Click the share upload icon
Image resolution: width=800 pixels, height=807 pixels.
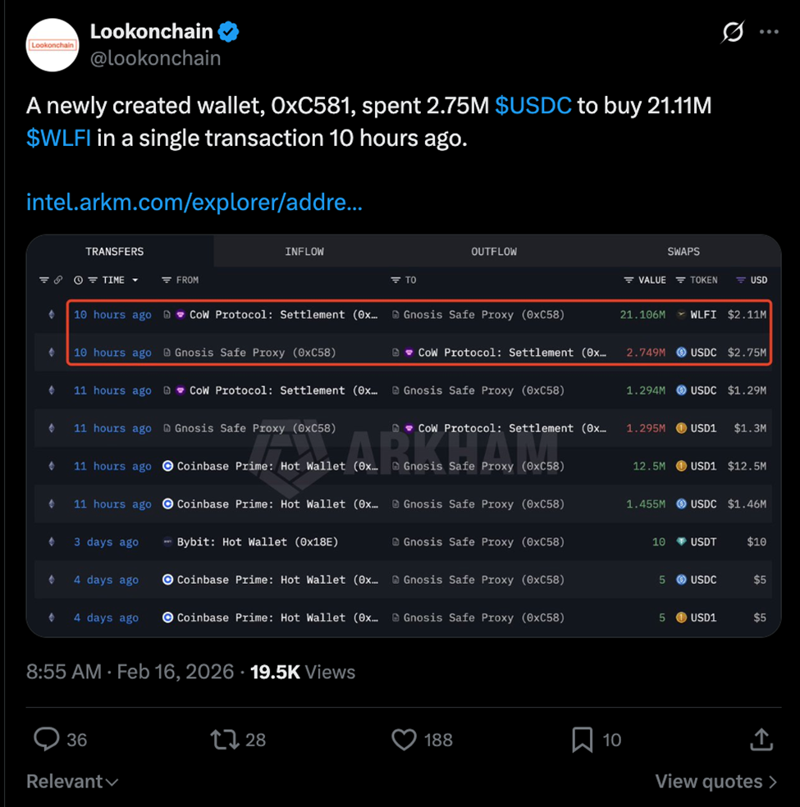761,740
